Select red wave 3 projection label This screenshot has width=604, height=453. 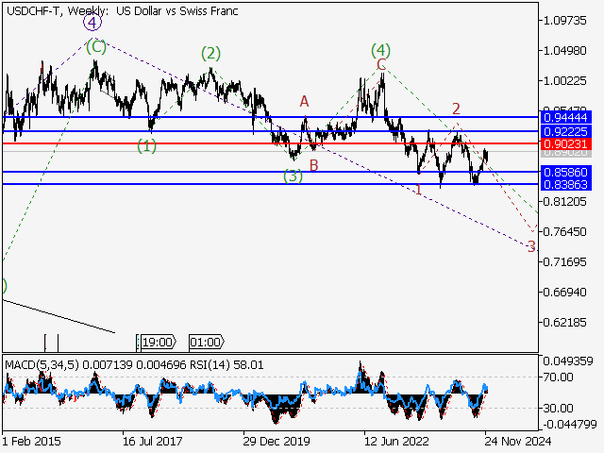(531, 247)
